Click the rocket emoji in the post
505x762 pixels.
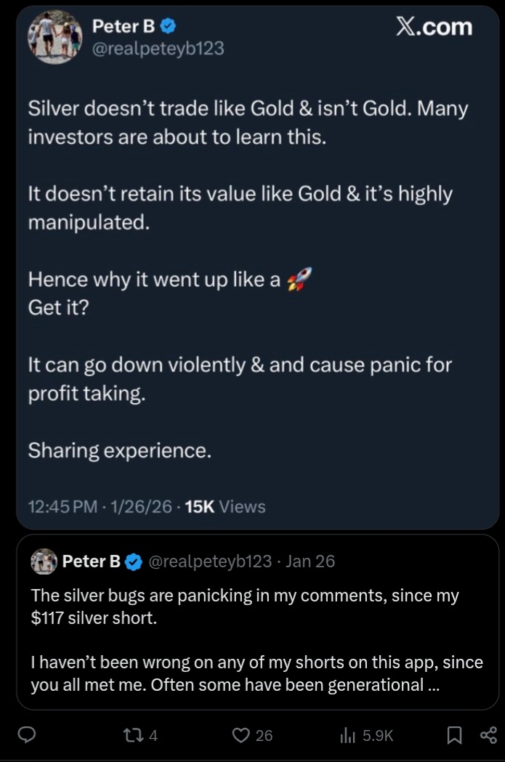[299, 280]
